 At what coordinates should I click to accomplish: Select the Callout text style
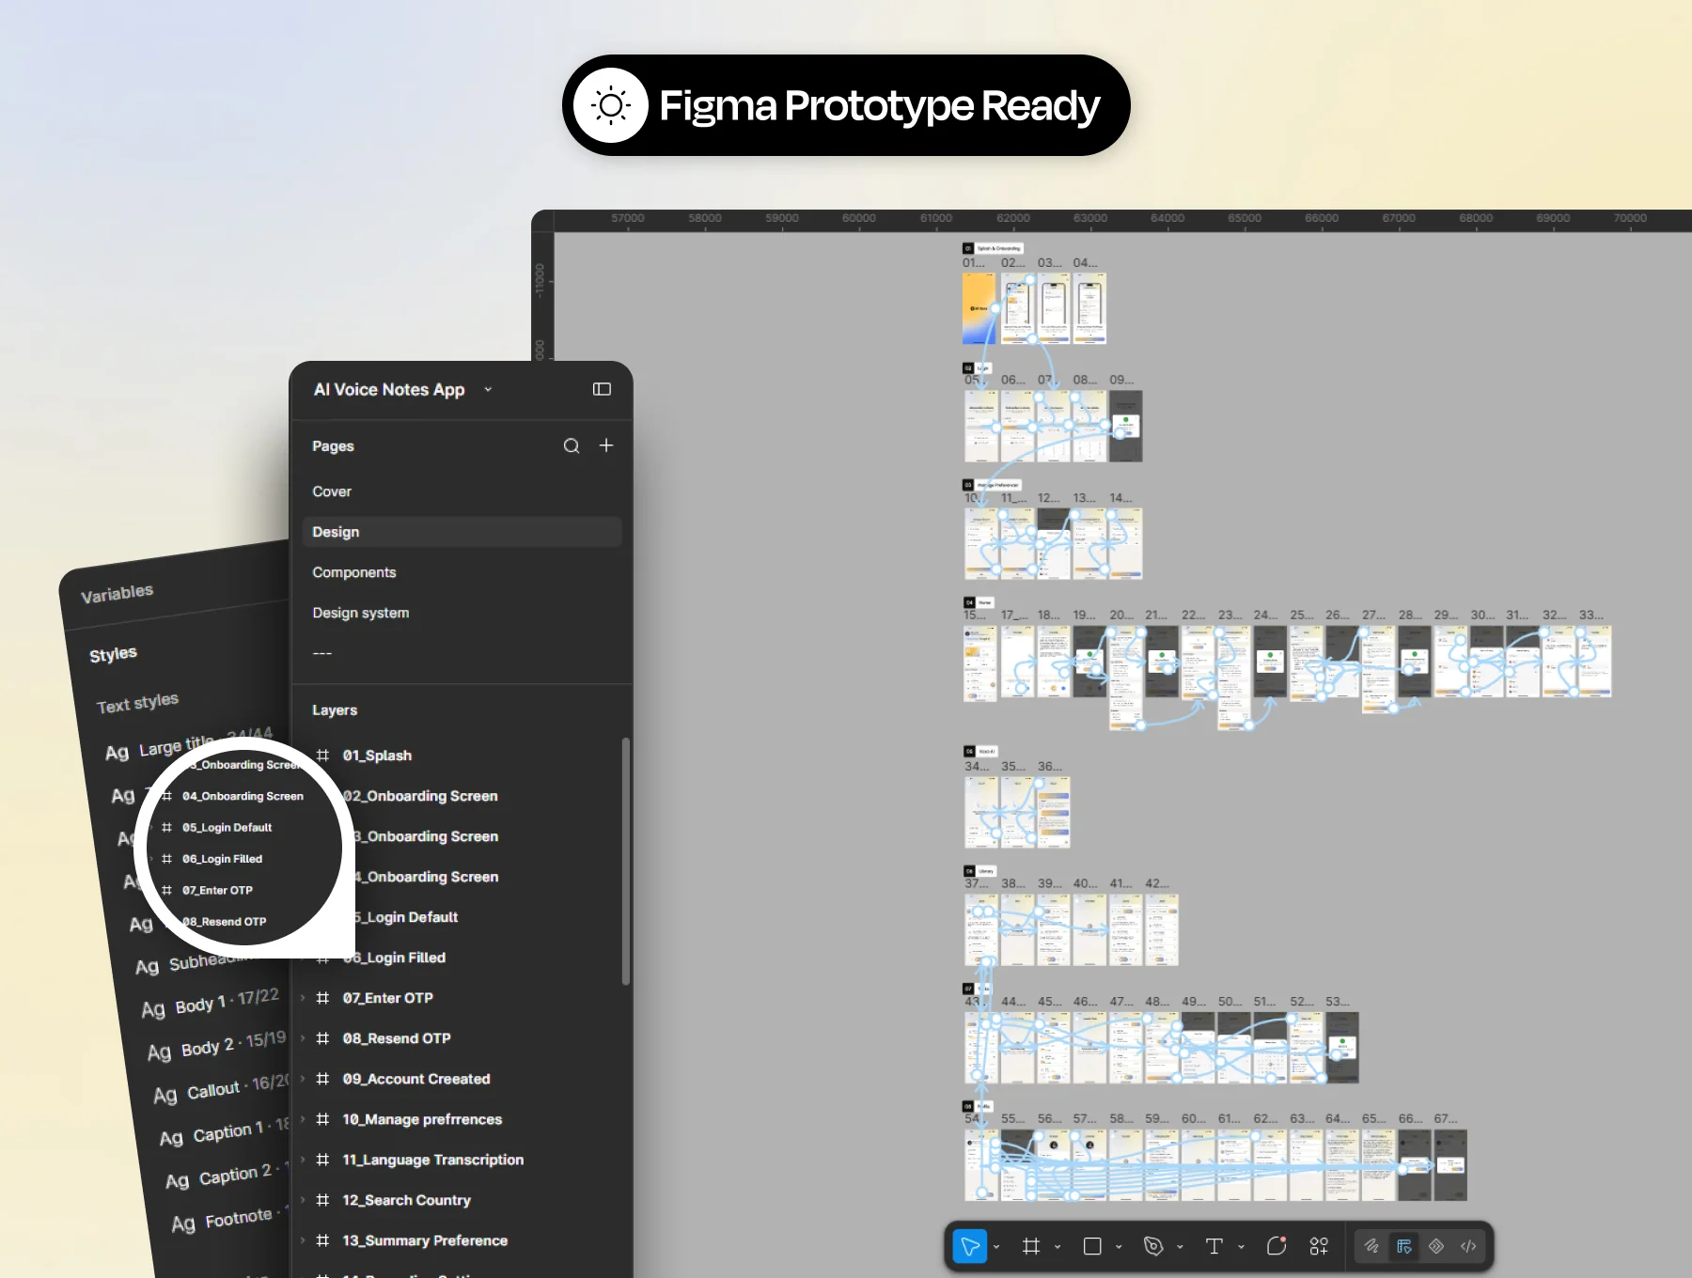point(222,1088)
